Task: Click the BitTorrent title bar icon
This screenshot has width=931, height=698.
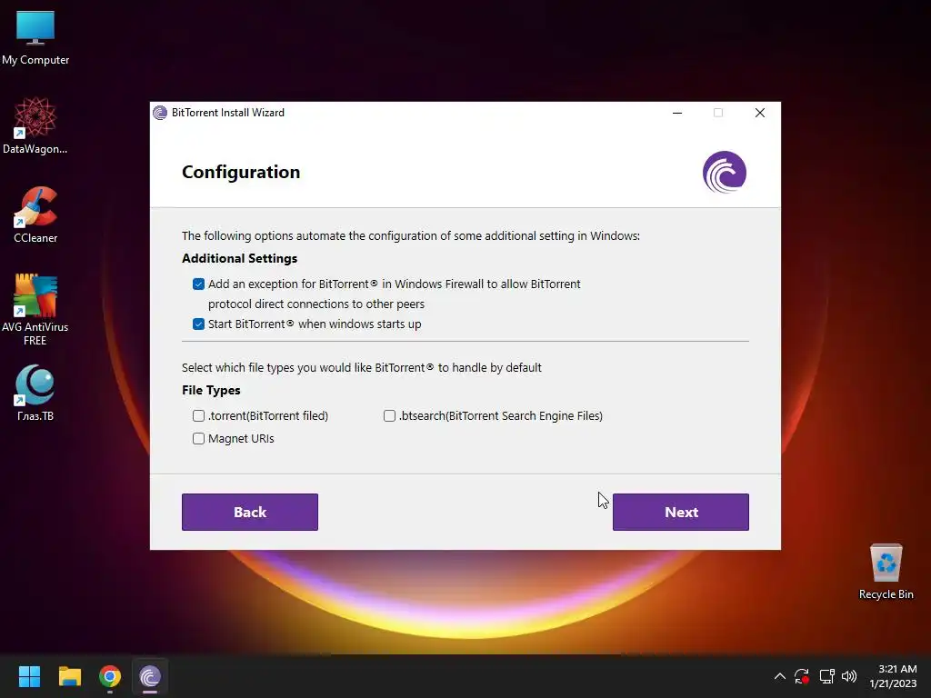Action: coord(160,113)
